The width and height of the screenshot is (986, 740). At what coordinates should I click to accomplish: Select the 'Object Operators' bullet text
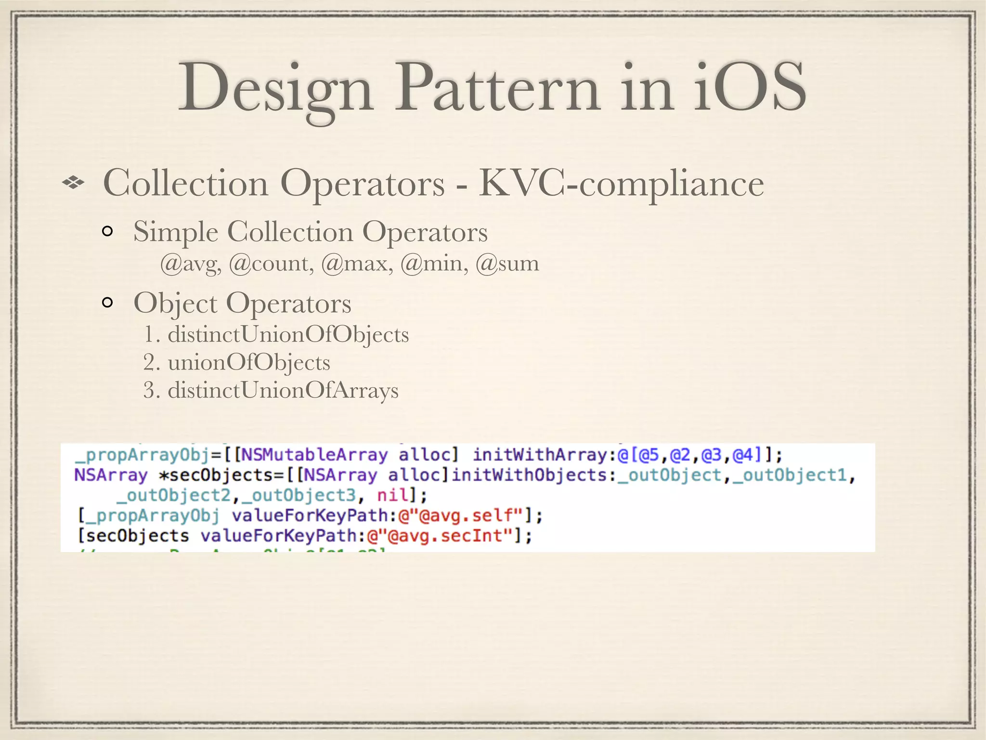tap(243, 304)
